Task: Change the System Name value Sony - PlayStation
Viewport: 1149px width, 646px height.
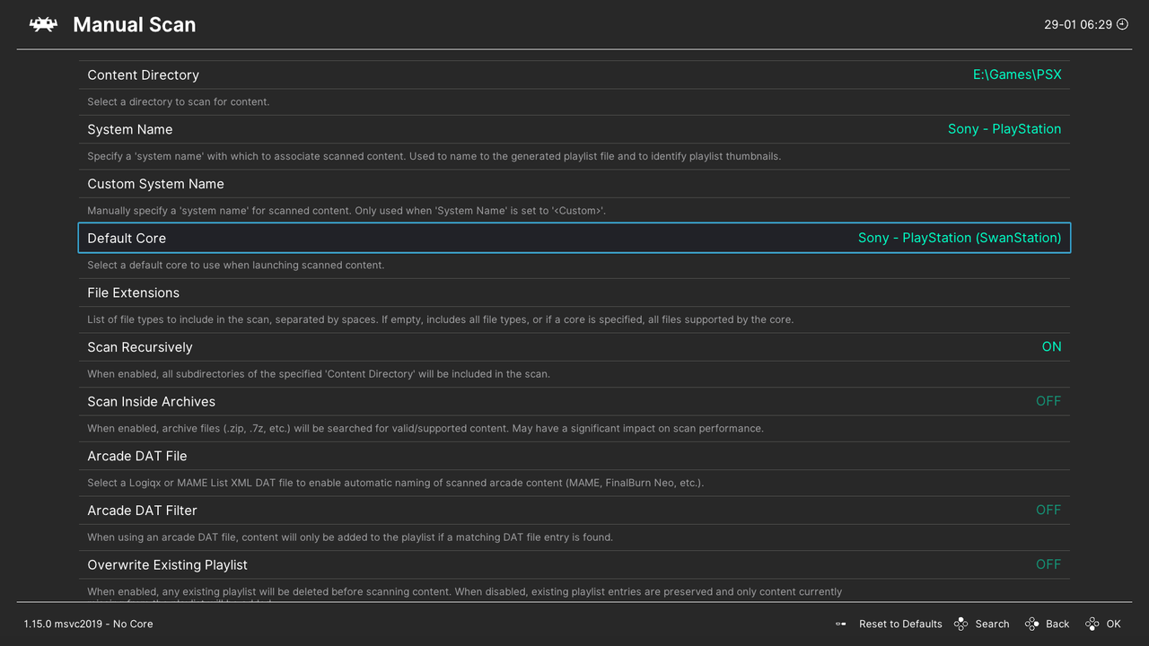Action: pyautogui.click(x=1004, y=129)
